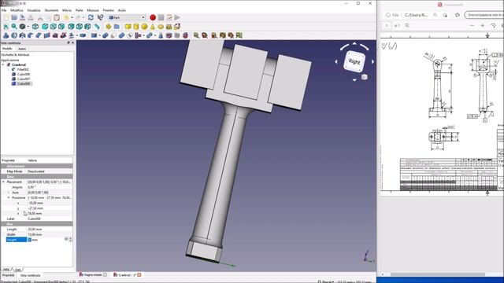The height and width of the screenshot is (283, 504).
Task: Collapse the Crankrod document tree node
Action: tap(3, 64)
